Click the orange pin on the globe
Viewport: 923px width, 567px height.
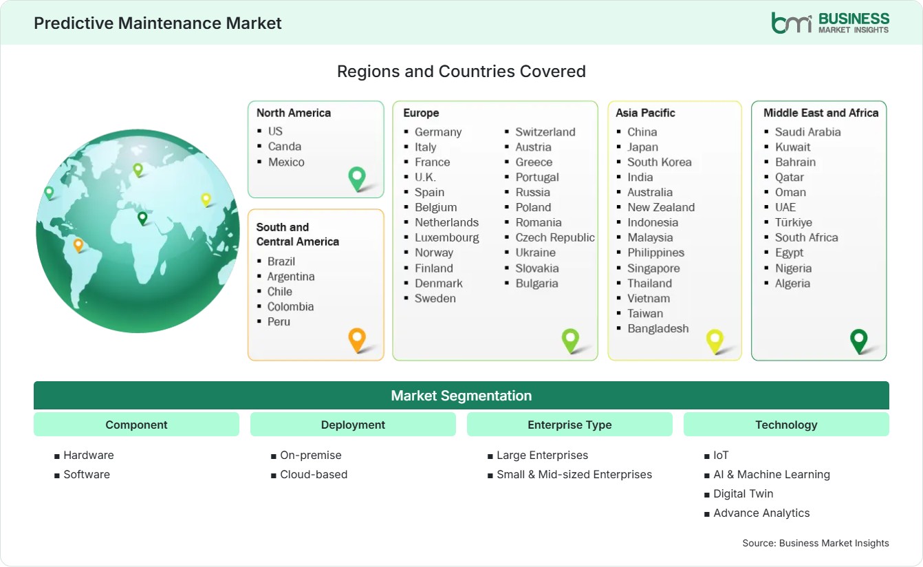[x=78, y=245]
